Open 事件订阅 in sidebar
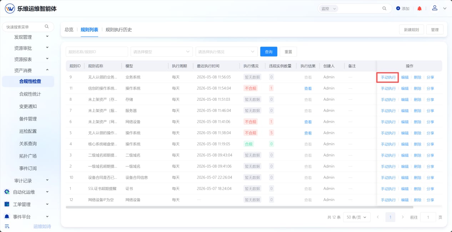This screenshot has height=232, width=452. click(x=28, y=168)
